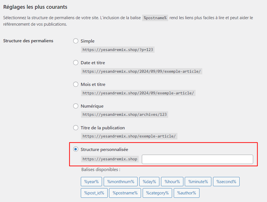Click the %post_id% tag button

94,193
